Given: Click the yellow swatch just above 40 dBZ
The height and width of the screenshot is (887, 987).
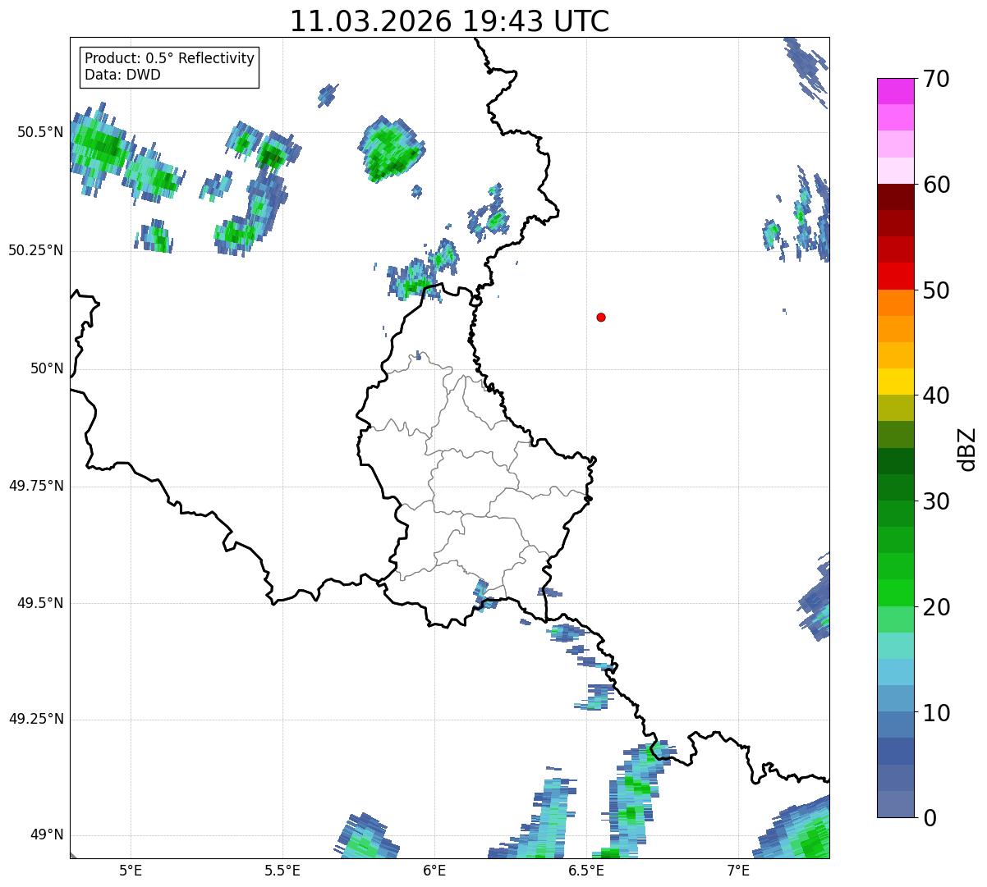Looking at the screenshot, I should pos(895,382).
